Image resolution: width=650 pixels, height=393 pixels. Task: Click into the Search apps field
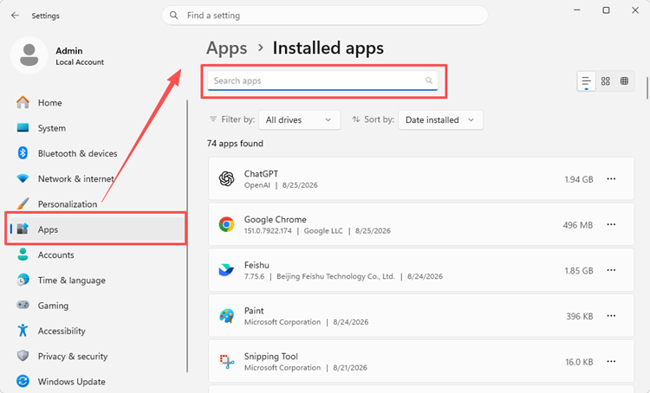tap(322, 81)
